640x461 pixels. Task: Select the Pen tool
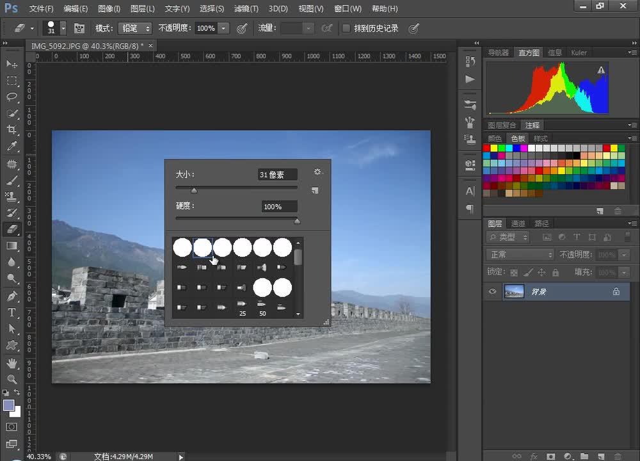pyautogui.click(x=12, y=296)
